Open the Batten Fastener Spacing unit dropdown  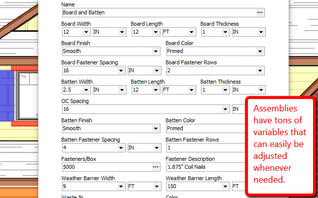(x=157, y=148)
